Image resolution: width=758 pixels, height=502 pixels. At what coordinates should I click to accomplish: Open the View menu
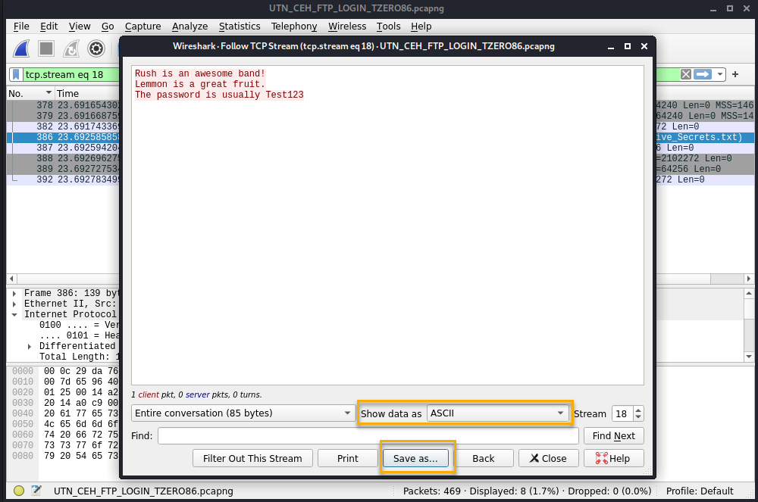(80, 26)
